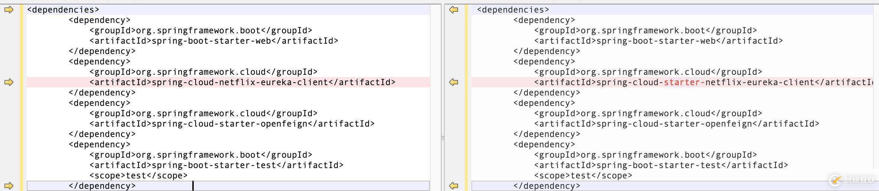Viewport: 879px width, 191px height.
Task: Click right pane org.springframework.boot groupId first line
Action: [x=645, y=30]
